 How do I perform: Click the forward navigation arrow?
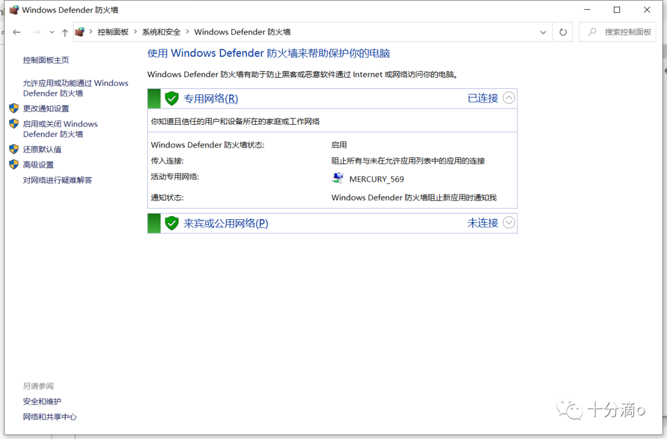tap(36, 32)
